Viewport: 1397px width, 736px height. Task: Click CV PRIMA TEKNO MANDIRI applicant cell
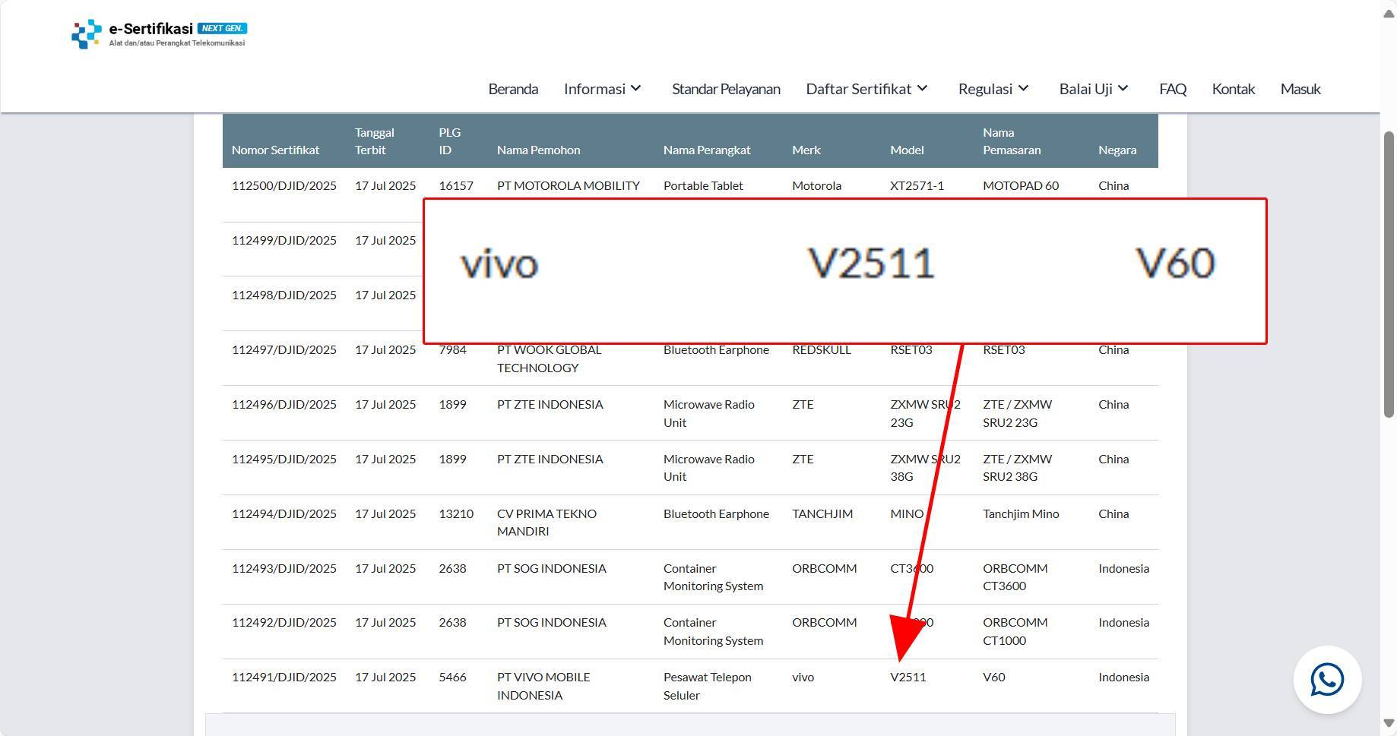(x=546, y=523)
